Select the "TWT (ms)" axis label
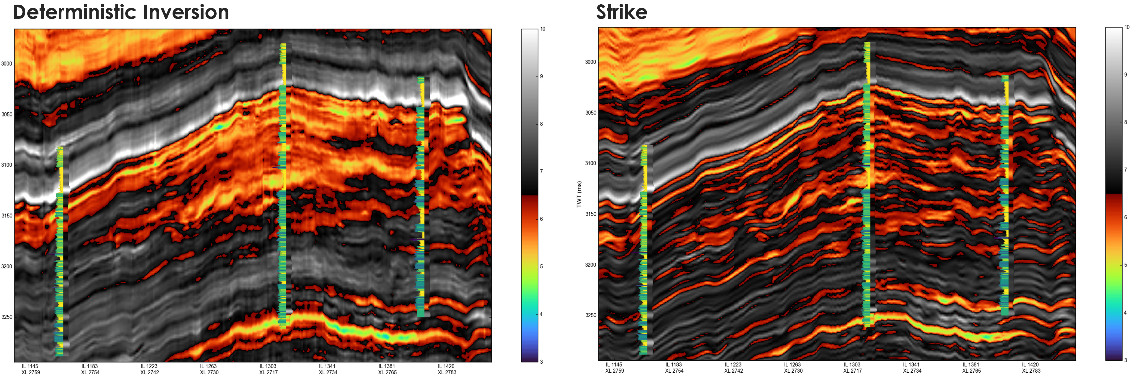Viewport: 1130px width, 374px height. click(x=579, y=194)
